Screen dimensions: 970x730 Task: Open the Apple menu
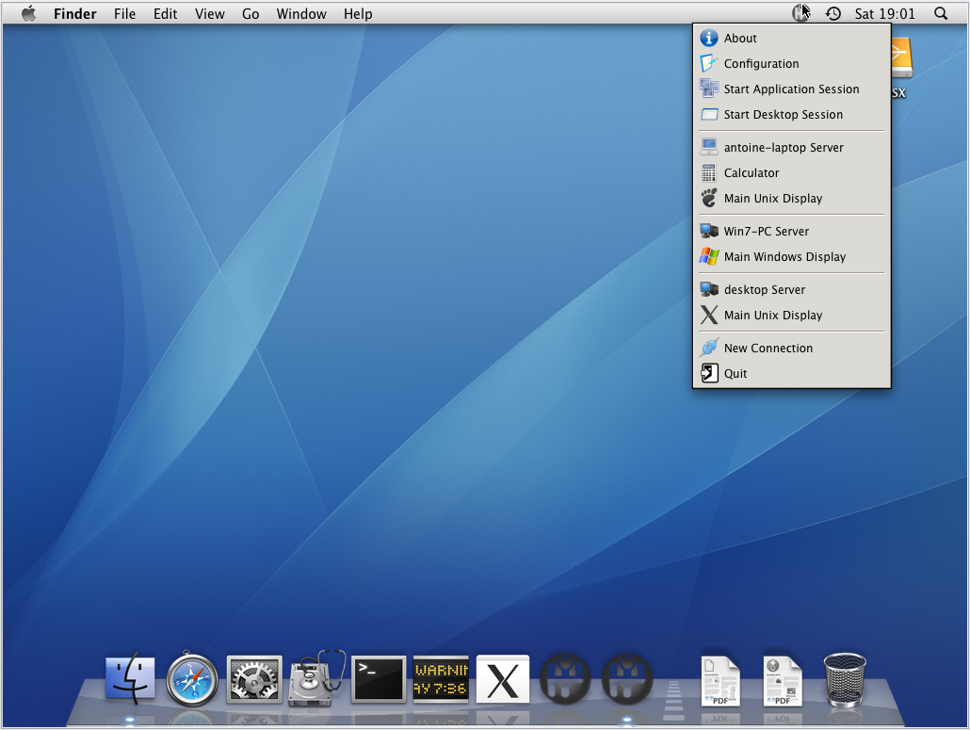[28, 13]
